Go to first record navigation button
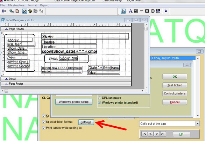Viewport: 205px width, 141px height. [144, 134]
